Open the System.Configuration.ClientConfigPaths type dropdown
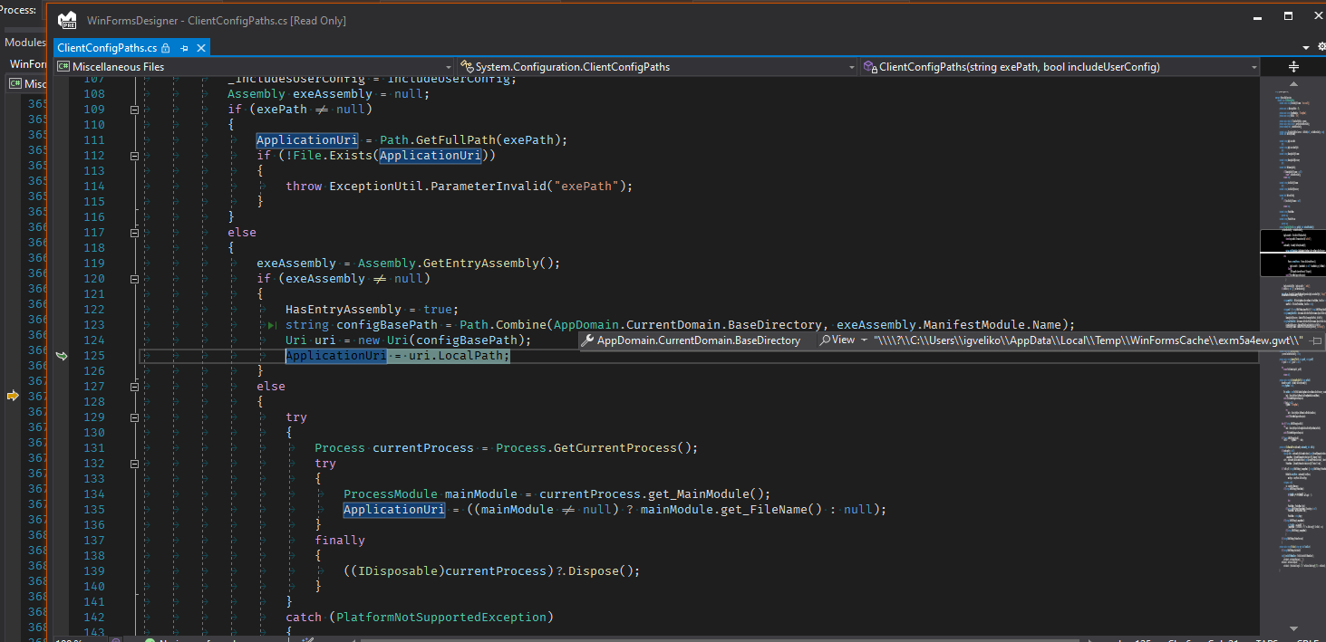Viewport: 1326px width, 642px height. tap(656, 66)
